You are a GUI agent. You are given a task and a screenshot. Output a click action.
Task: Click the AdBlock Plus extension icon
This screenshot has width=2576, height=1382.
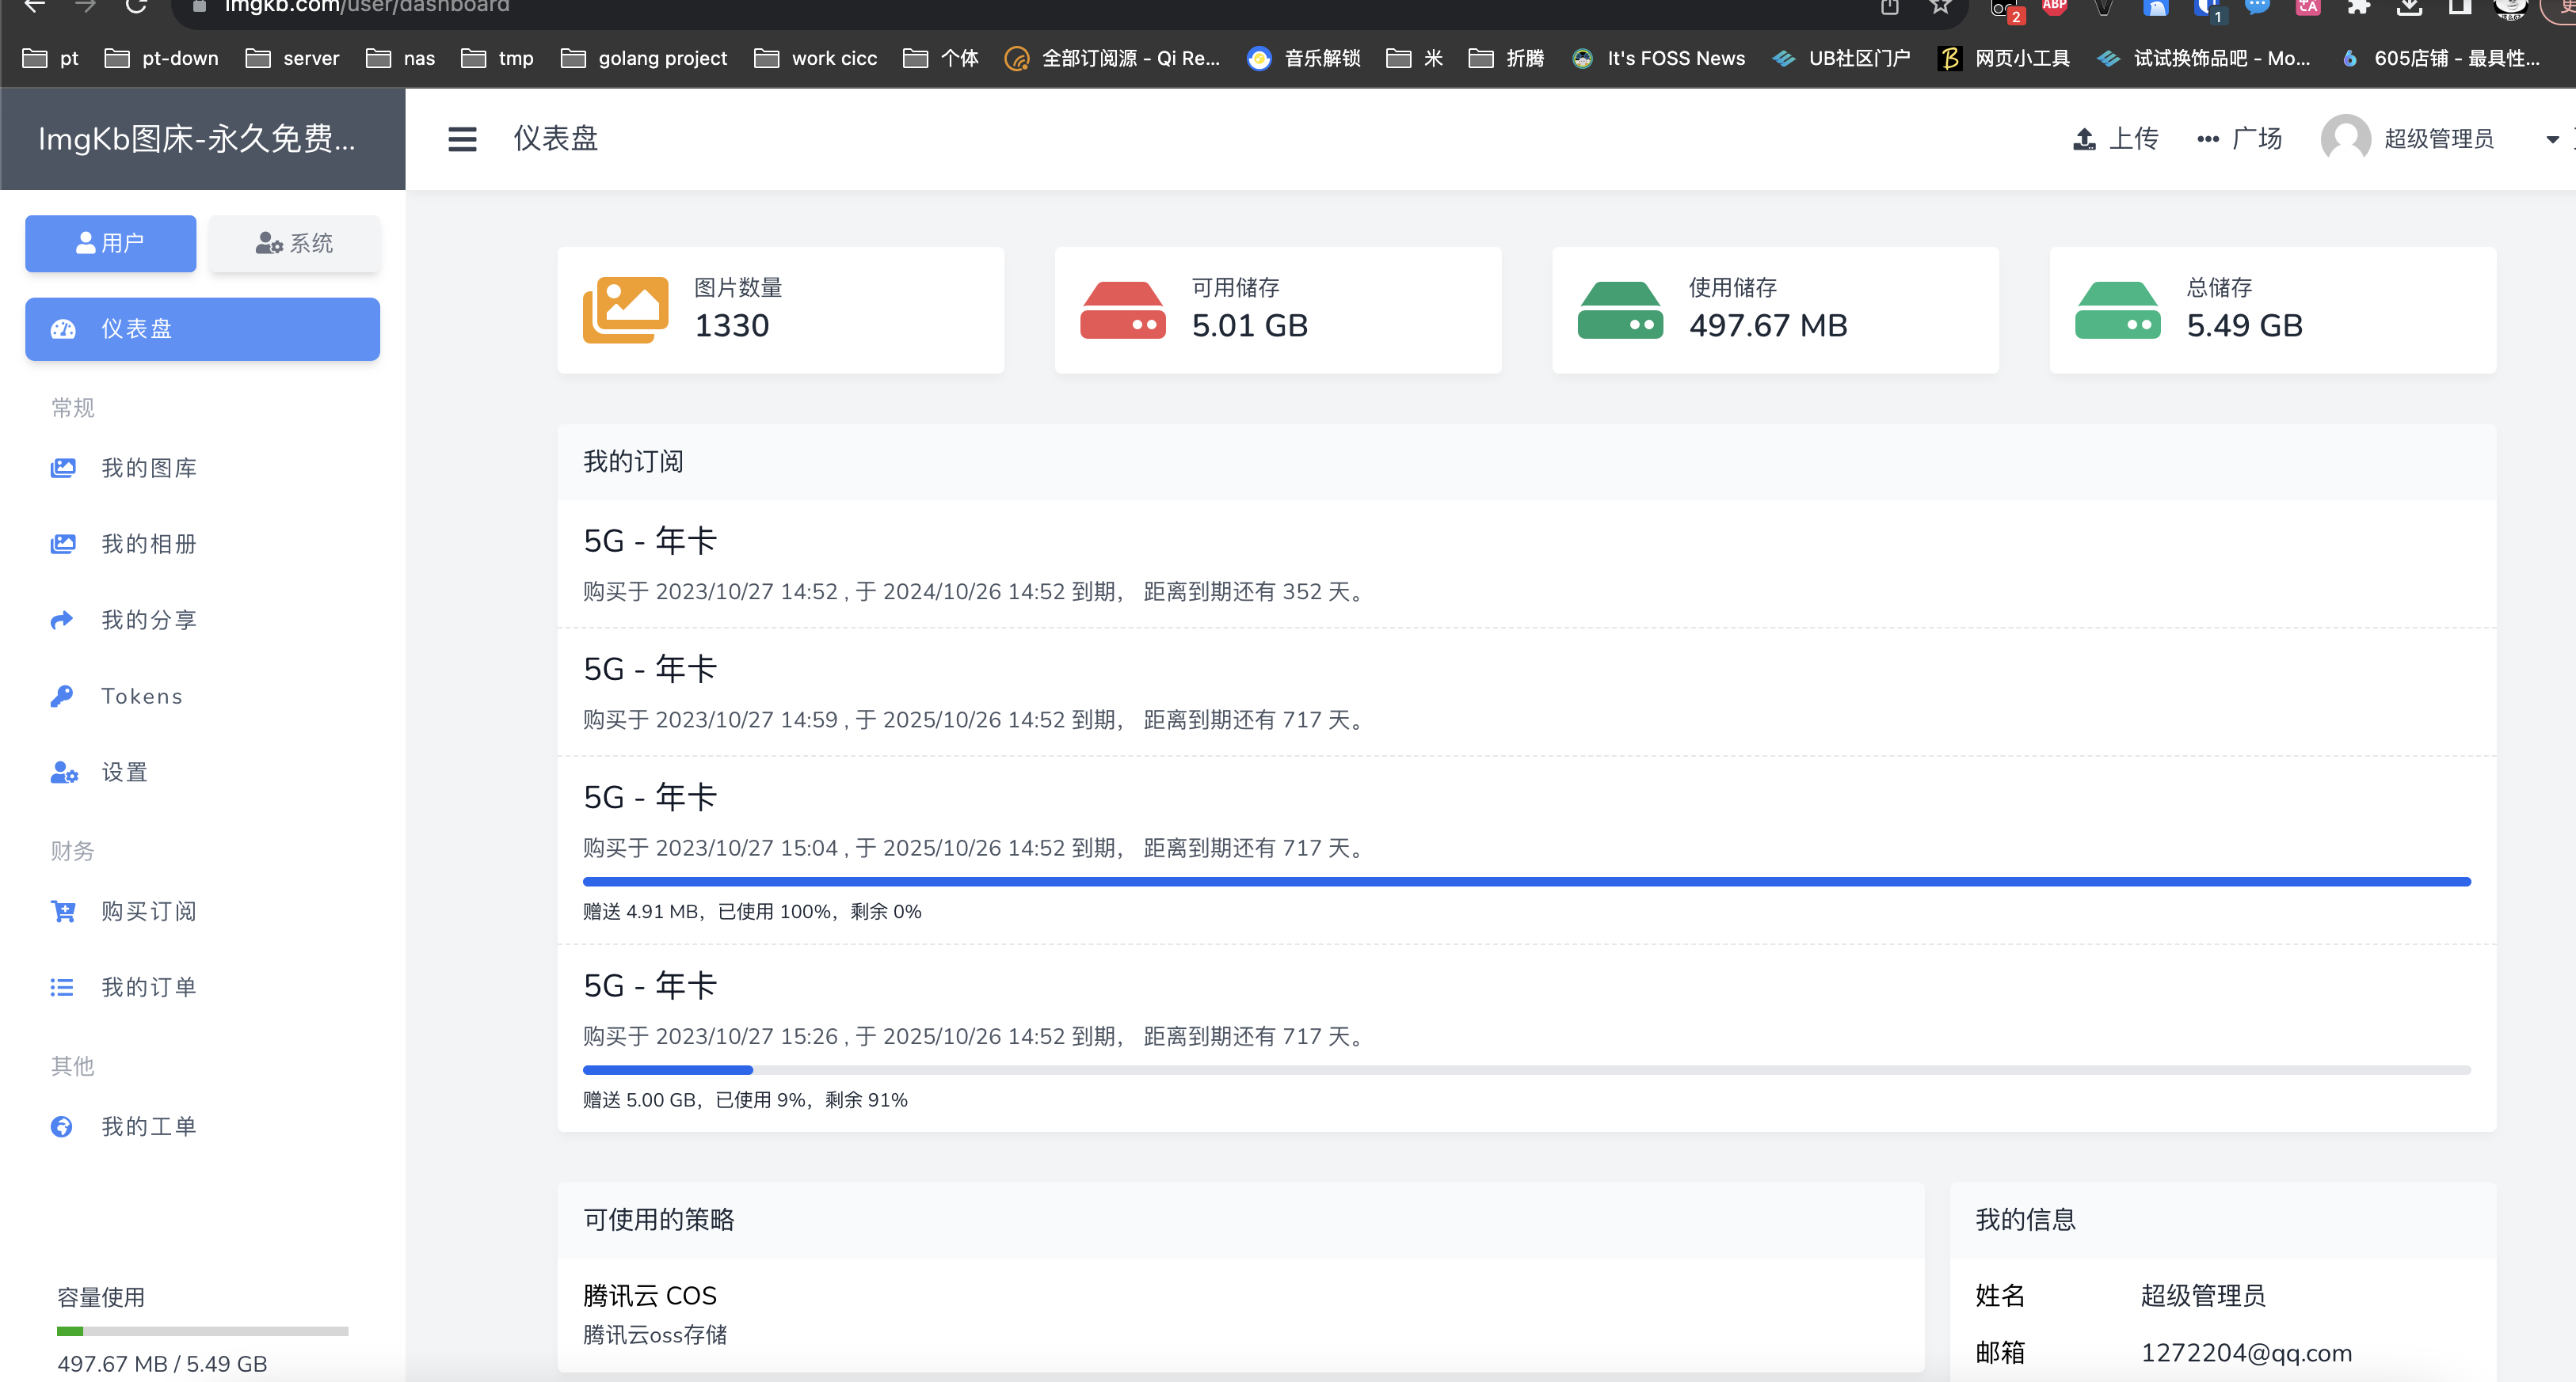(2054, 6)
